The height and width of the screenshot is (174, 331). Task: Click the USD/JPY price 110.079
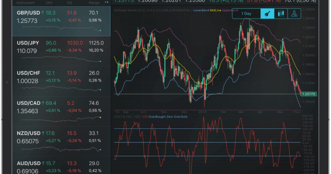pos(27,51)
